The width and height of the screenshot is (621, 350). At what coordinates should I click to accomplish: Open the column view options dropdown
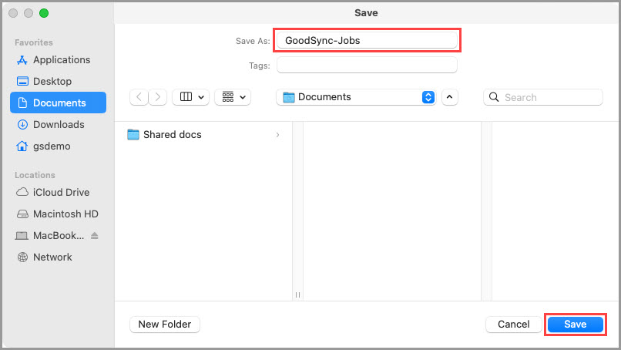click(x=191, y=97)
